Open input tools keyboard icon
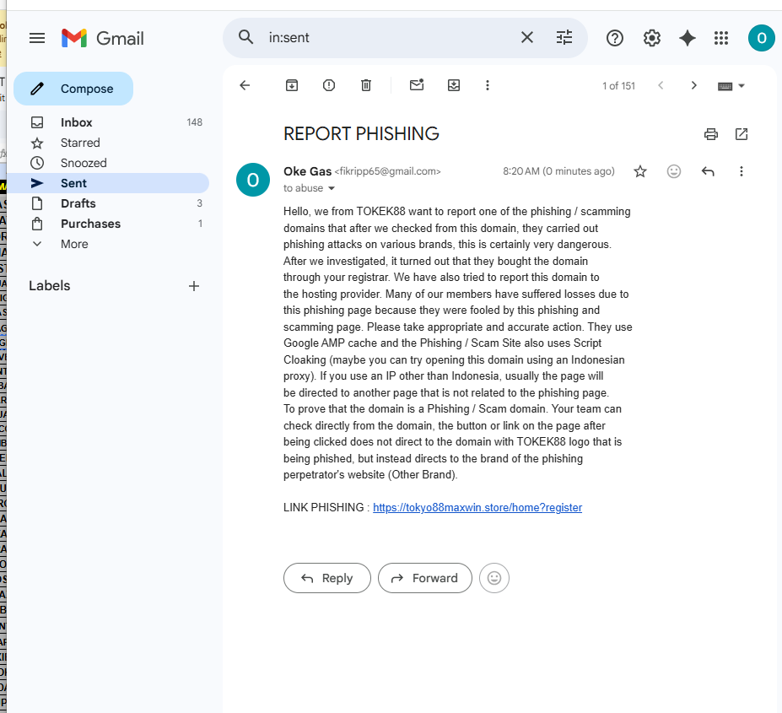The width and height of the screenshot is (782, 713). point(725,86)
